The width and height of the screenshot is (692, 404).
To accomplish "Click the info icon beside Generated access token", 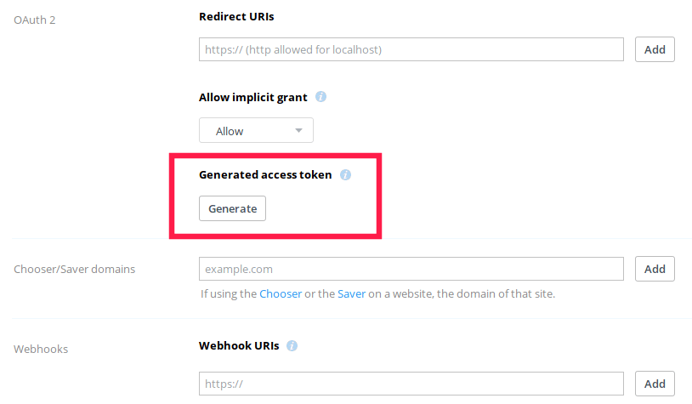I will click(345, 175).
